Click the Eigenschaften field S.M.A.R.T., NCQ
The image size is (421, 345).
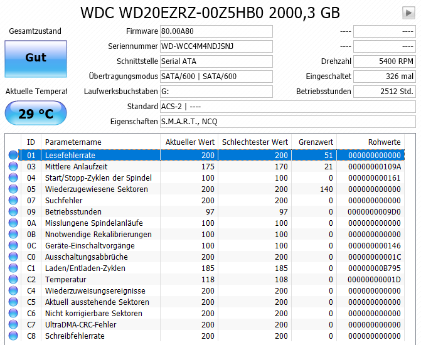tap(288, 122)
